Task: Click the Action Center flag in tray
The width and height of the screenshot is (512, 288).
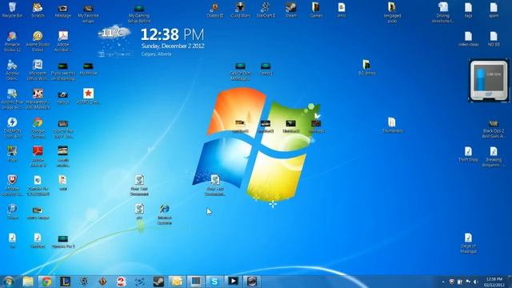Action: (468, 282)
